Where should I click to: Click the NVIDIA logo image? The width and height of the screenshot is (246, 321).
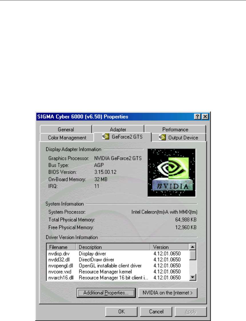[x=171, y=173]
